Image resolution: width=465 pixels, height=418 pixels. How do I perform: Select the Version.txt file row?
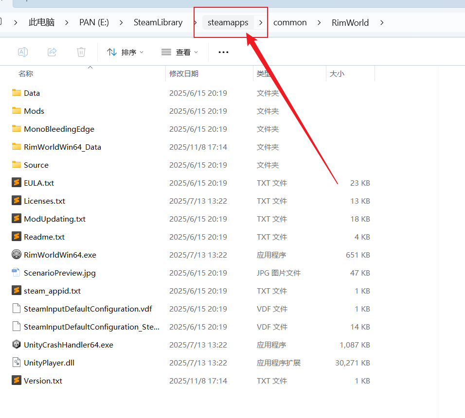coord(43,381)
